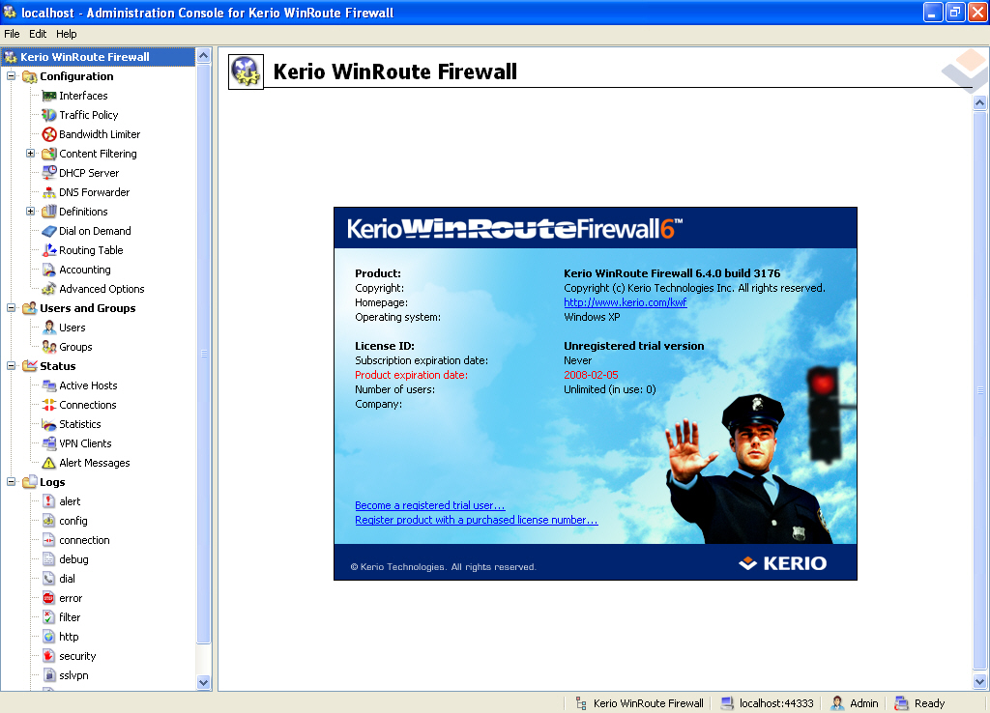The width and height of the screenshot is (990, 713).
Task: Click the product expiration date 2008-02-05
Action: tap(591, 375)
